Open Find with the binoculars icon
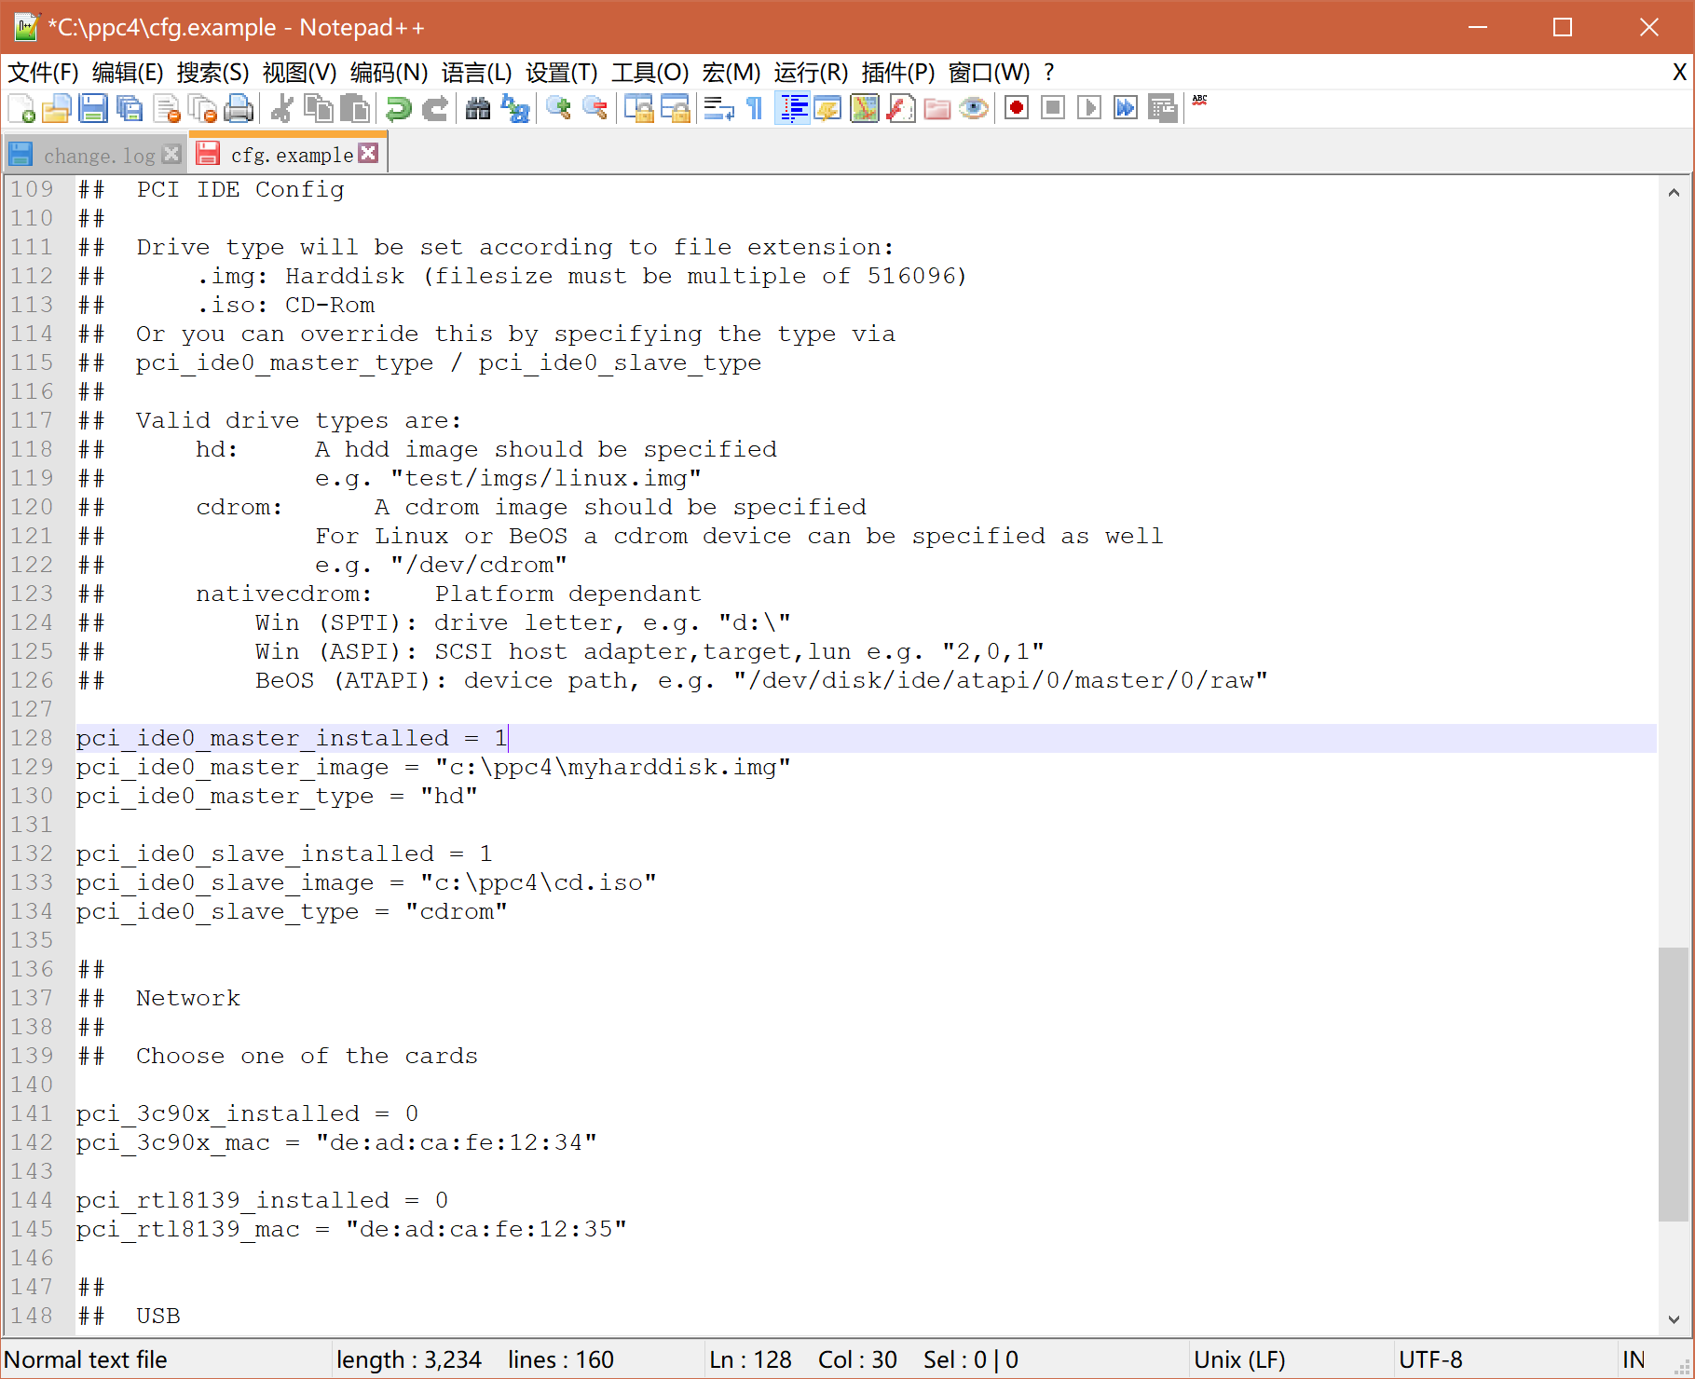 click(478, 109)
